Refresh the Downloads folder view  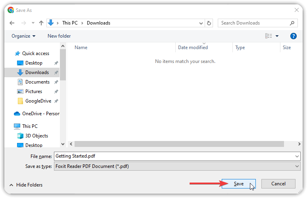pyautogui.click(x=209, y=23)
